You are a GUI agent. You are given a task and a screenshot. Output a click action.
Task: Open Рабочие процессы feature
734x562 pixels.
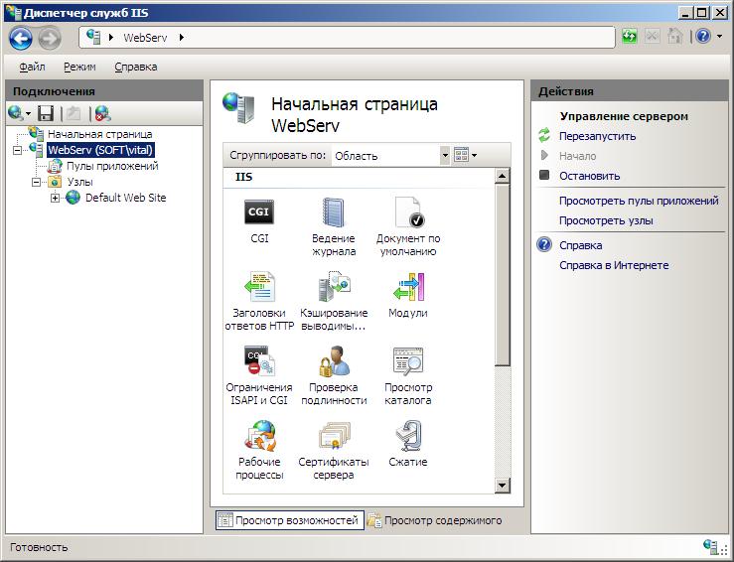tap(259, 450)
